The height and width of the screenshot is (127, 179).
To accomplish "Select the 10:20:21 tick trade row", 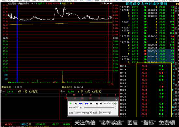I will [133, 22].
